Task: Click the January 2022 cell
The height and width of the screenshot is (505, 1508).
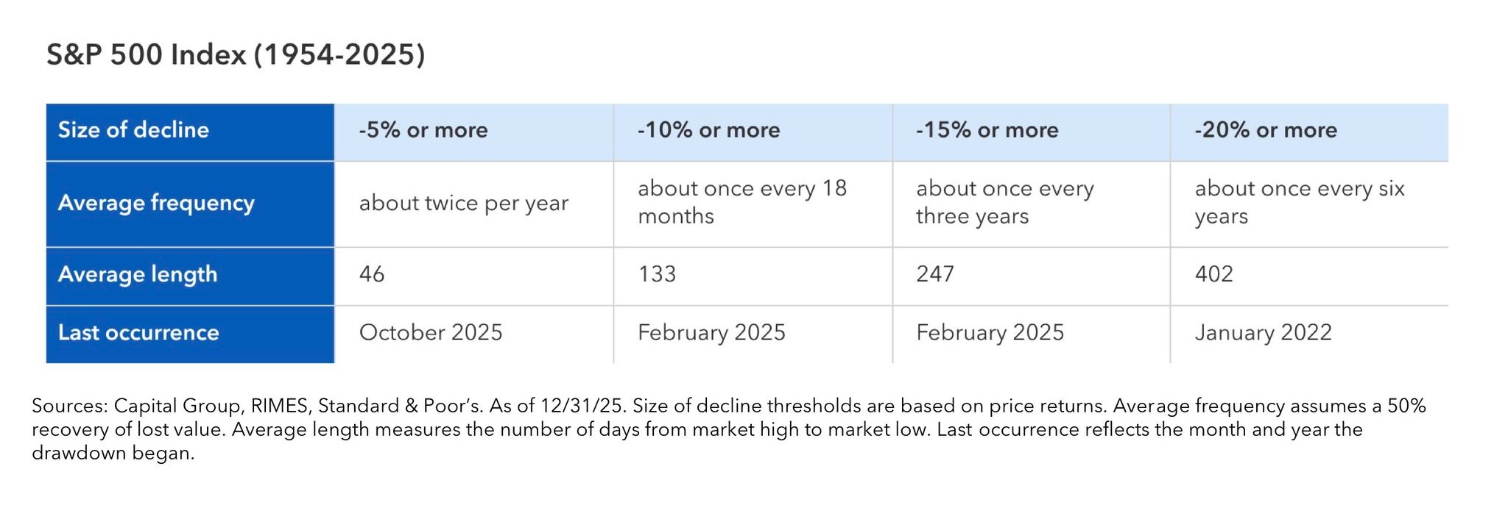Action: point(1263,332)
